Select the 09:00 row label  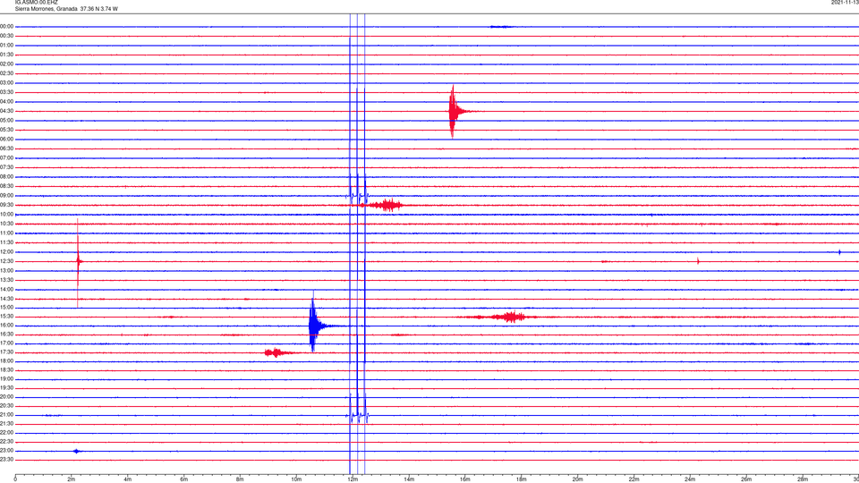pos(7,196)
